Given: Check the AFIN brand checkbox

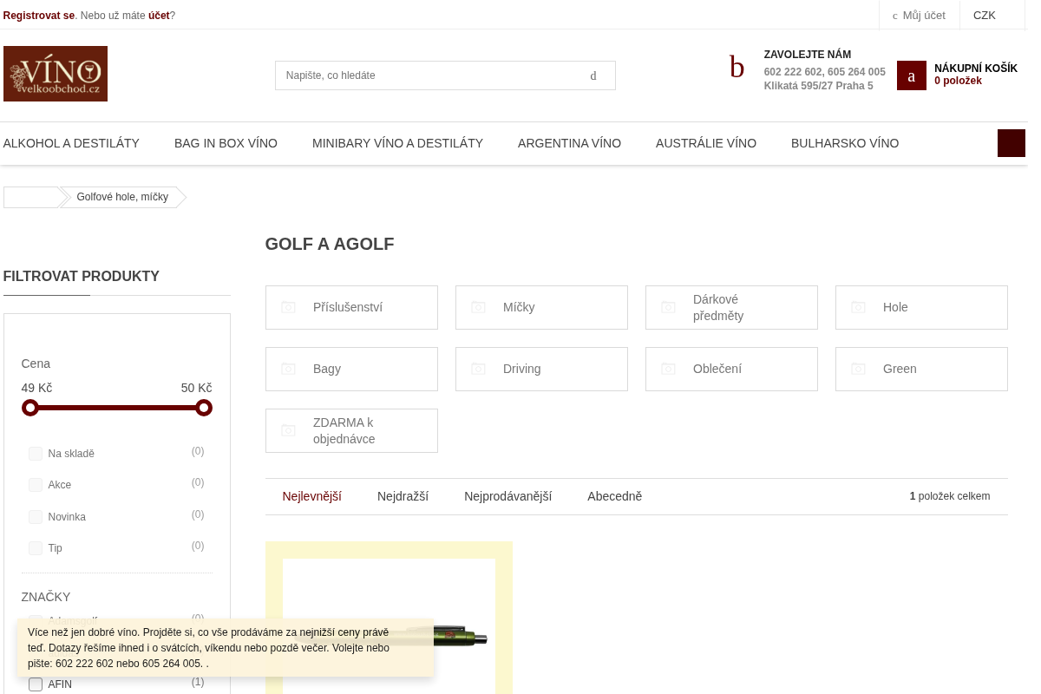Looking at the screenshot, I should (36, 684).
